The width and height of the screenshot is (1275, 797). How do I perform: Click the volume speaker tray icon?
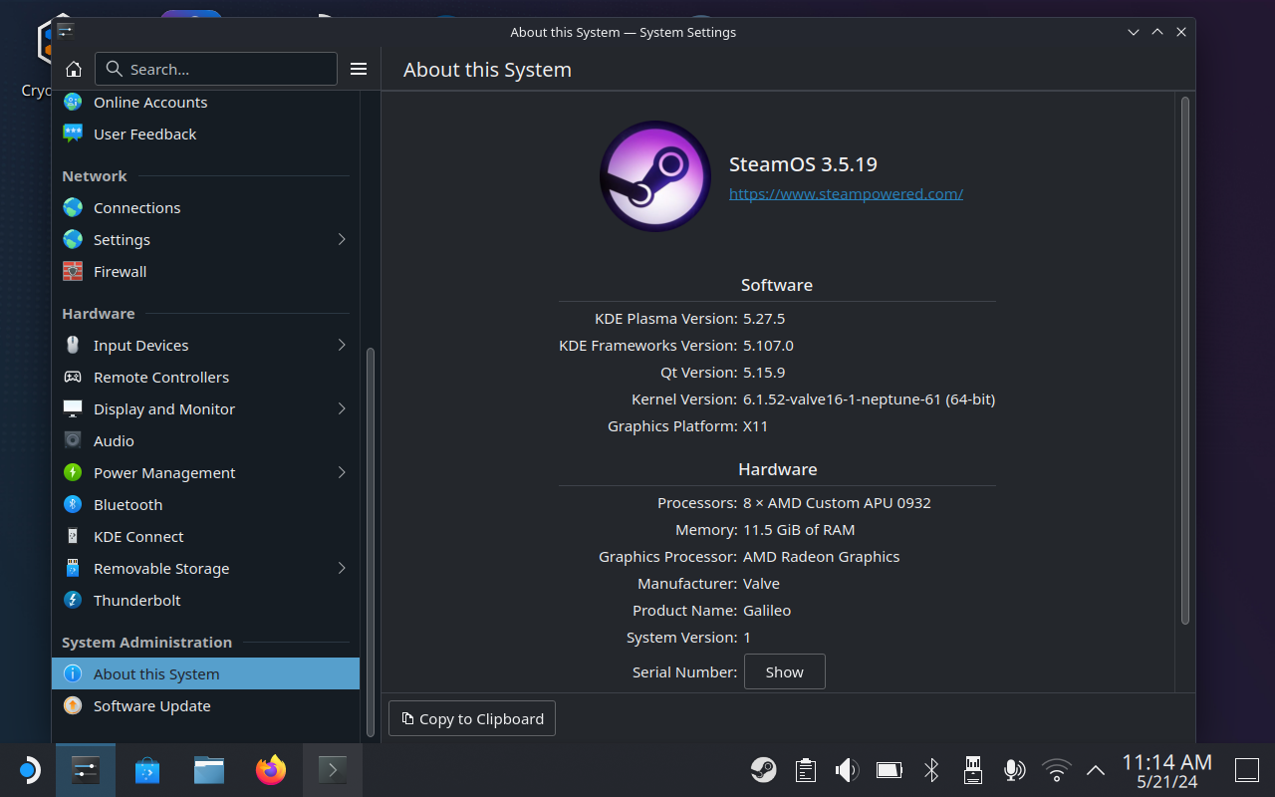point(847,770)
